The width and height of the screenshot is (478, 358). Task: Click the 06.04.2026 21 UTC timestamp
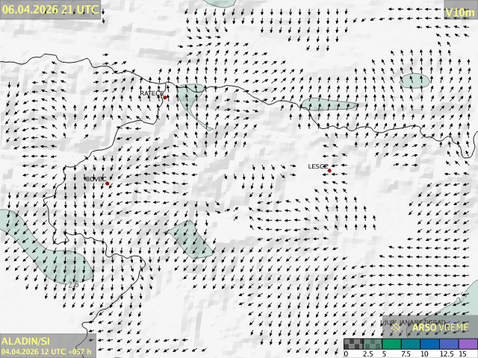tap(49, 10)
